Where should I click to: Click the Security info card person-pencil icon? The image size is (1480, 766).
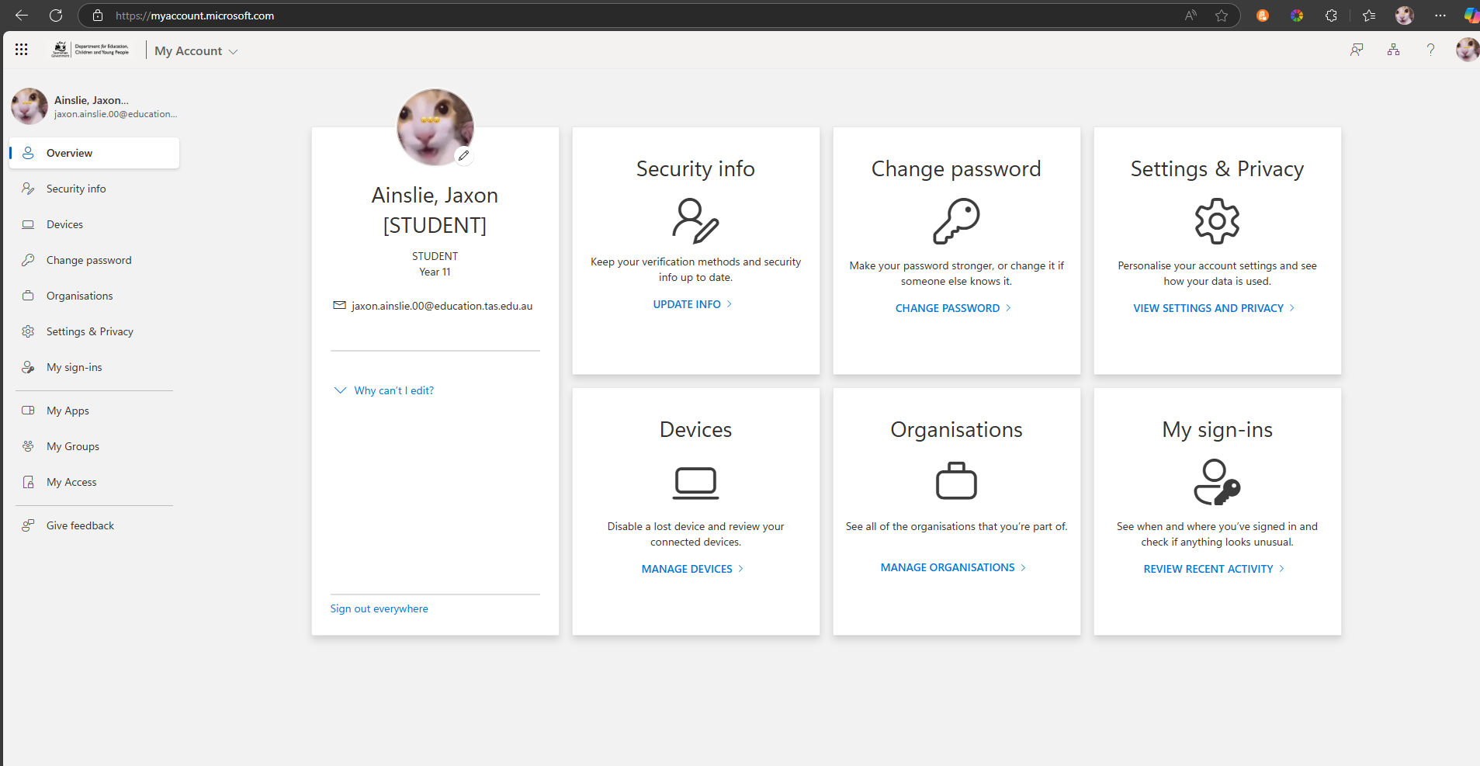(x=695, y=220)
